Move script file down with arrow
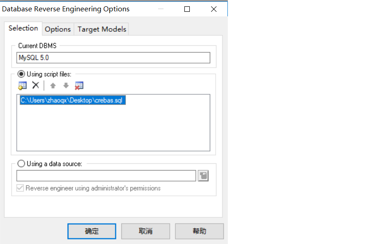The height and width of the screenshot is (244, 366). pyautogui.click(x=66, y=86)
